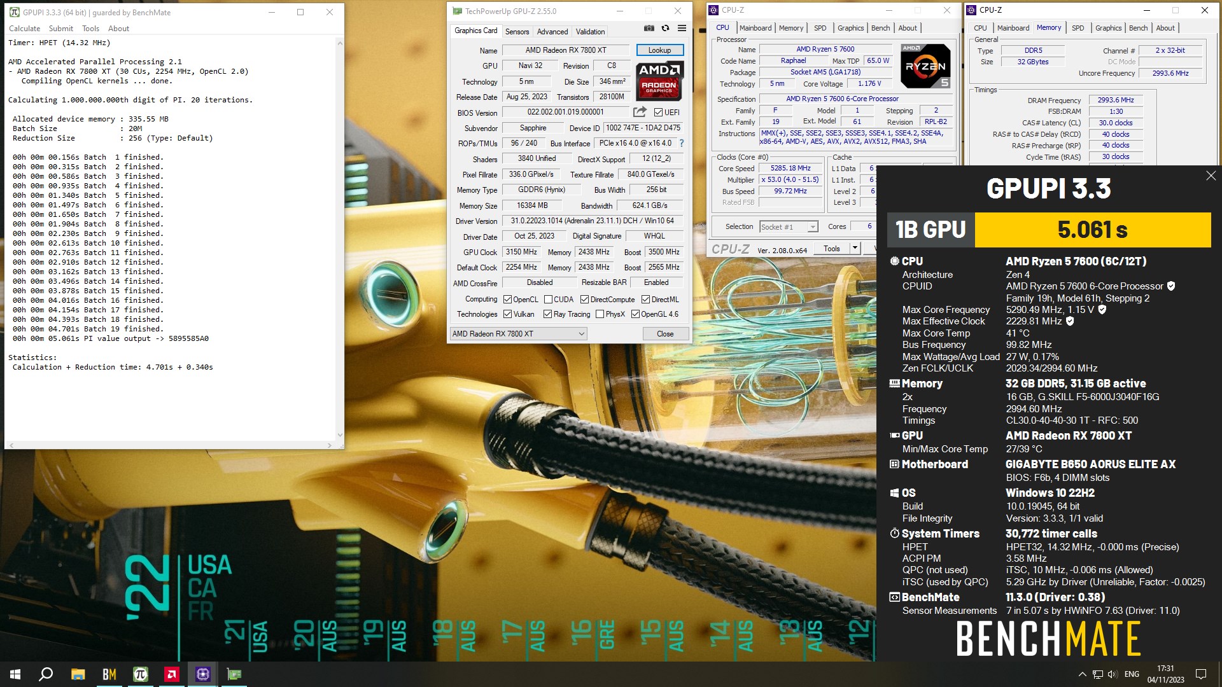Image resolution: width=1222 pixels, height=687 pixels.
Task: Open File Explorer from taskbar
Action: (x=78, y=674)
